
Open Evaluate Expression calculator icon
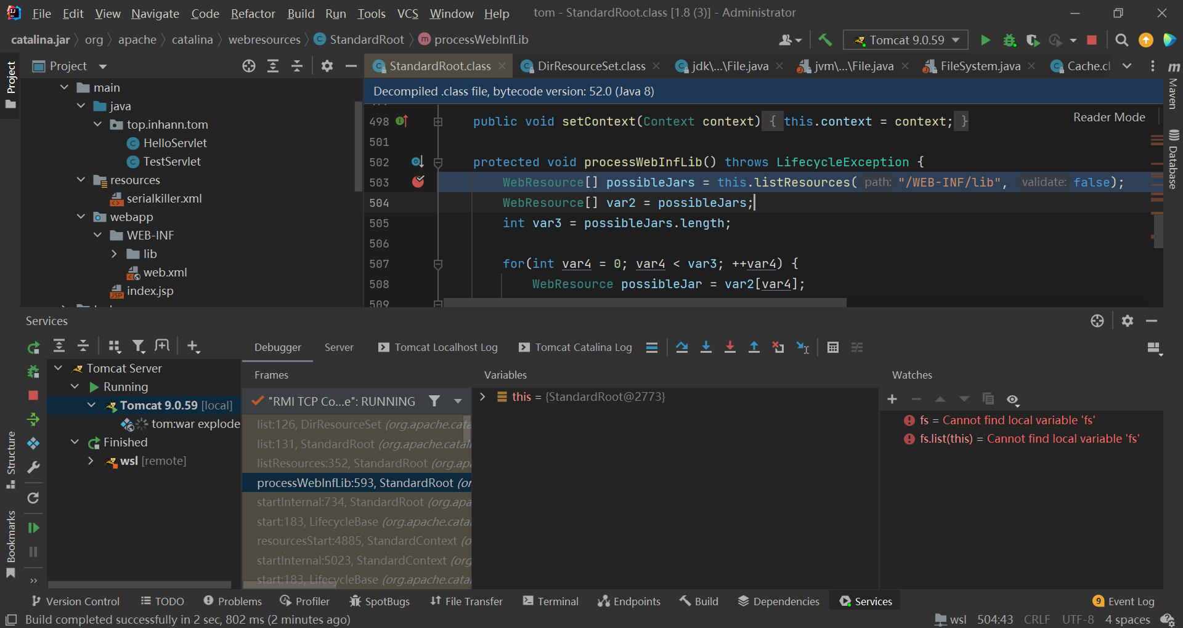coord(833,347)
